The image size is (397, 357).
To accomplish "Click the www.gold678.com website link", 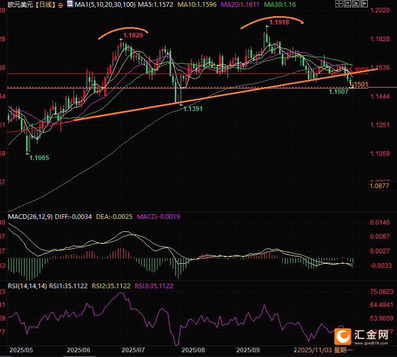I will (371, 343).
